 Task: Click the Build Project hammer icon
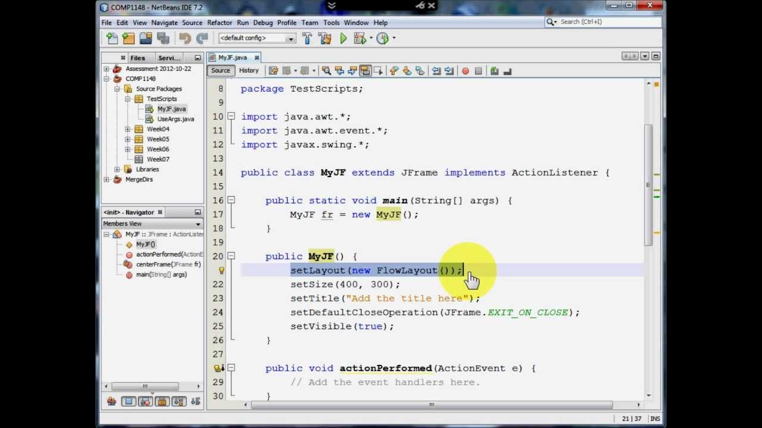click(307, 38)
